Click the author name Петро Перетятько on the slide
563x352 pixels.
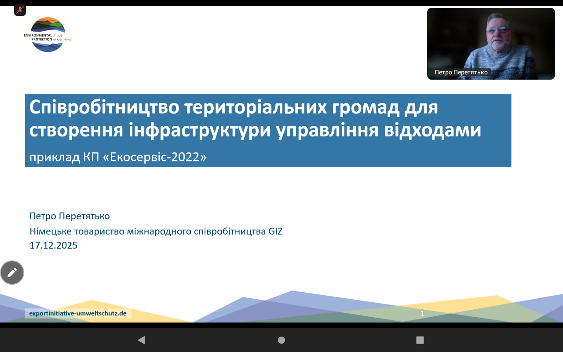[x=69, y=216]
